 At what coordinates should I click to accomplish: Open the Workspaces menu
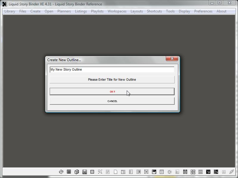[x=117, y=11]
